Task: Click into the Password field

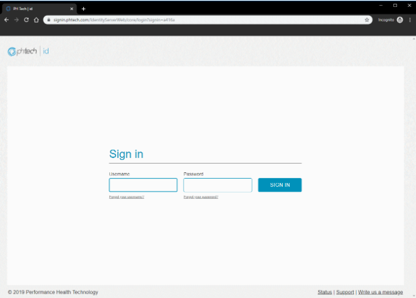Action: [217, 185]
